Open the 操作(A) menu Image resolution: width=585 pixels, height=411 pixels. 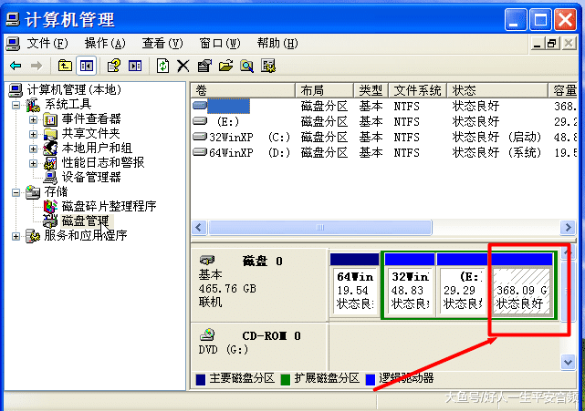click(x=105, y=44)
